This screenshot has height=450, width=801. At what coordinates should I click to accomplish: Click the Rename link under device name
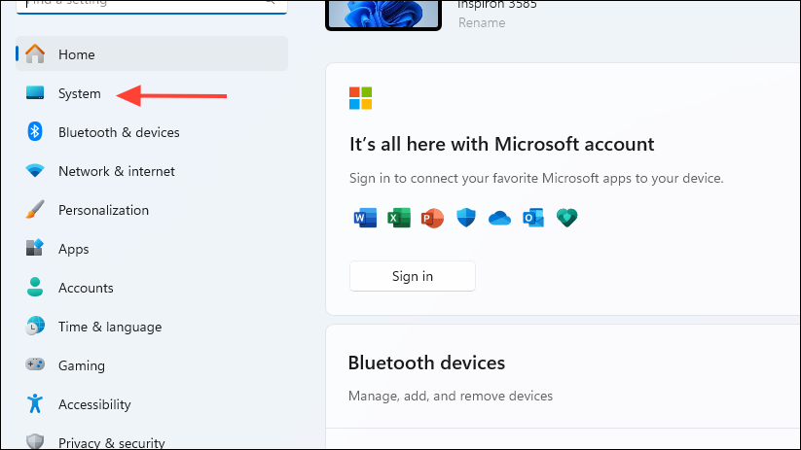click(482, 23)
